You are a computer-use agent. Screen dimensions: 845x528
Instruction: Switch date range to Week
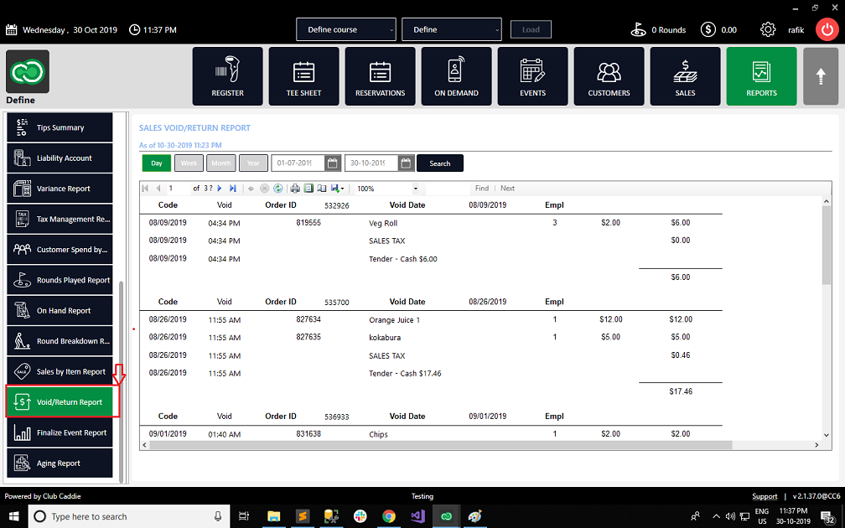(x=189, y=163)
